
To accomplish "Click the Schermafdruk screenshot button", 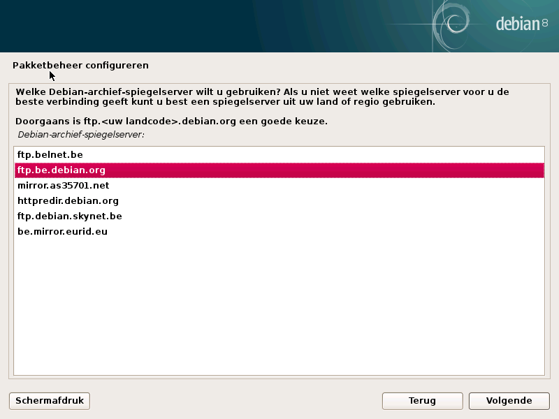I will [x=50, y=401].
